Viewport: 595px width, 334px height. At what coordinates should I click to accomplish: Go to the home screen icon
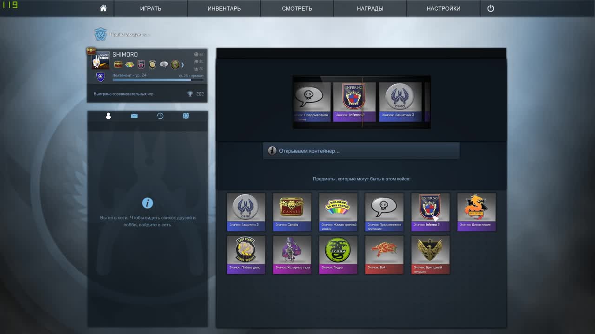click(x=103, y=8)
